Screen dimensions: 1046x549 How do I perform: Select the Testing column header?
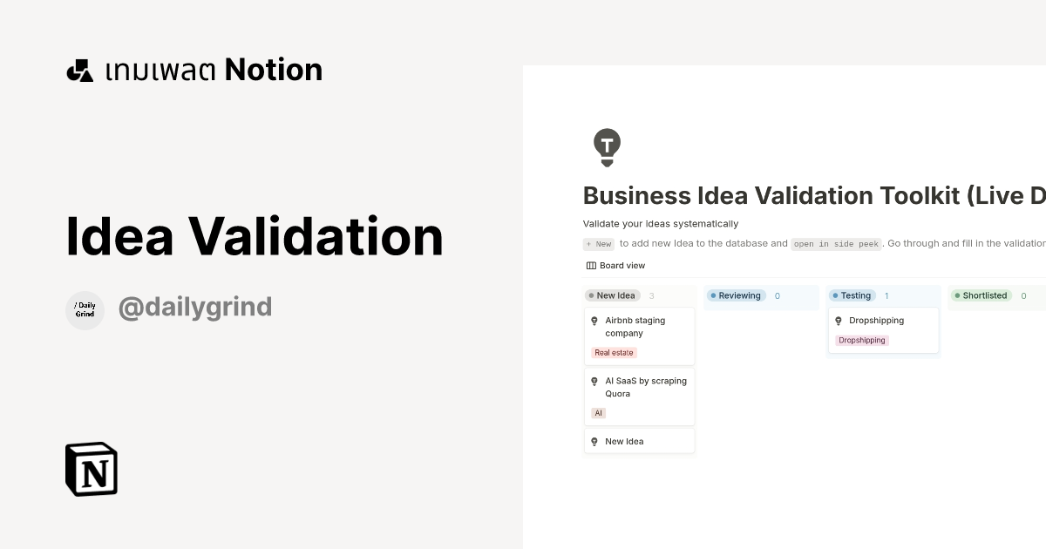click(x=852, y=295)
